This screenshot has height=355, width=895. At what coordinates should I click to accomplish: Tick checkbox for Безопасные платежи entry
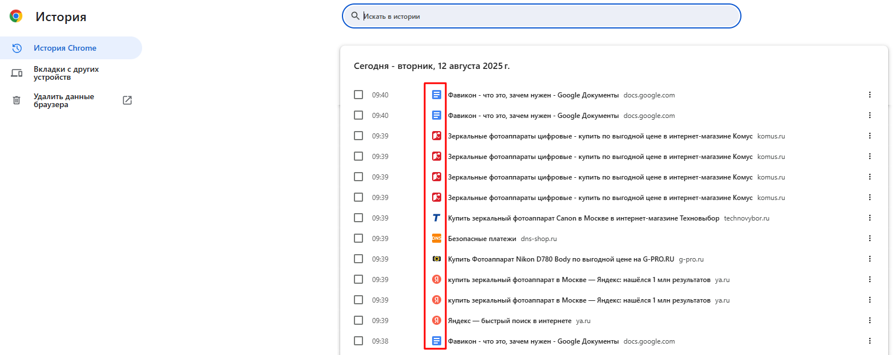[358, 238]
